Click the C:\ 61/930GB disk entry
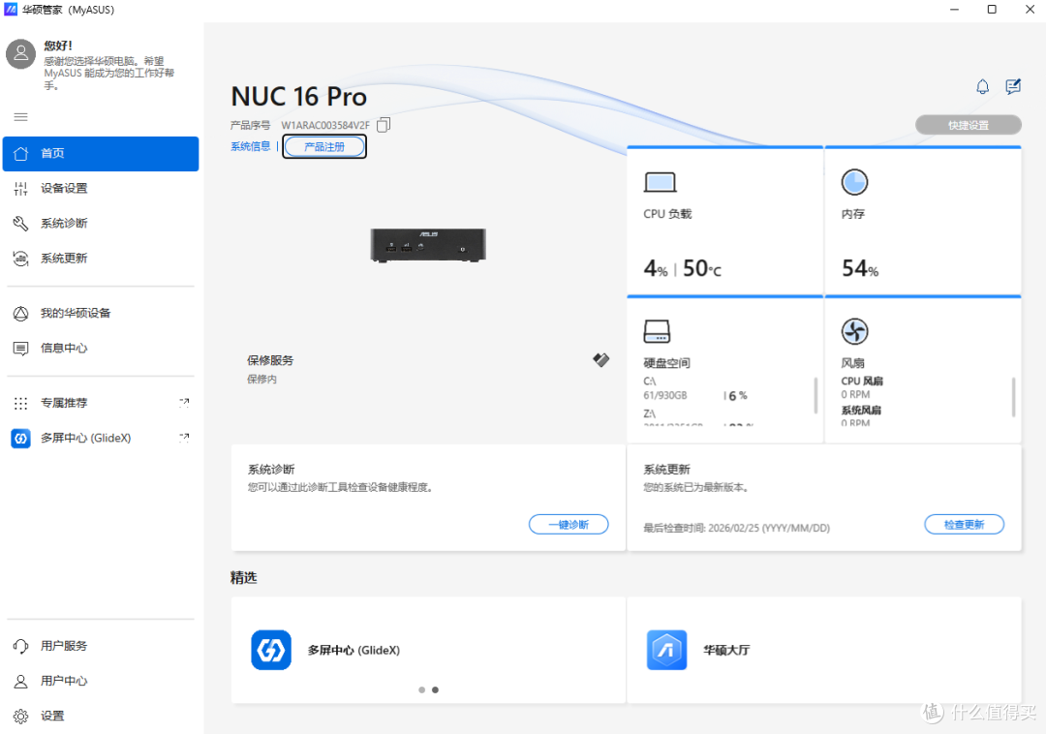This screenshot has height=734, width=1046. 695,388
